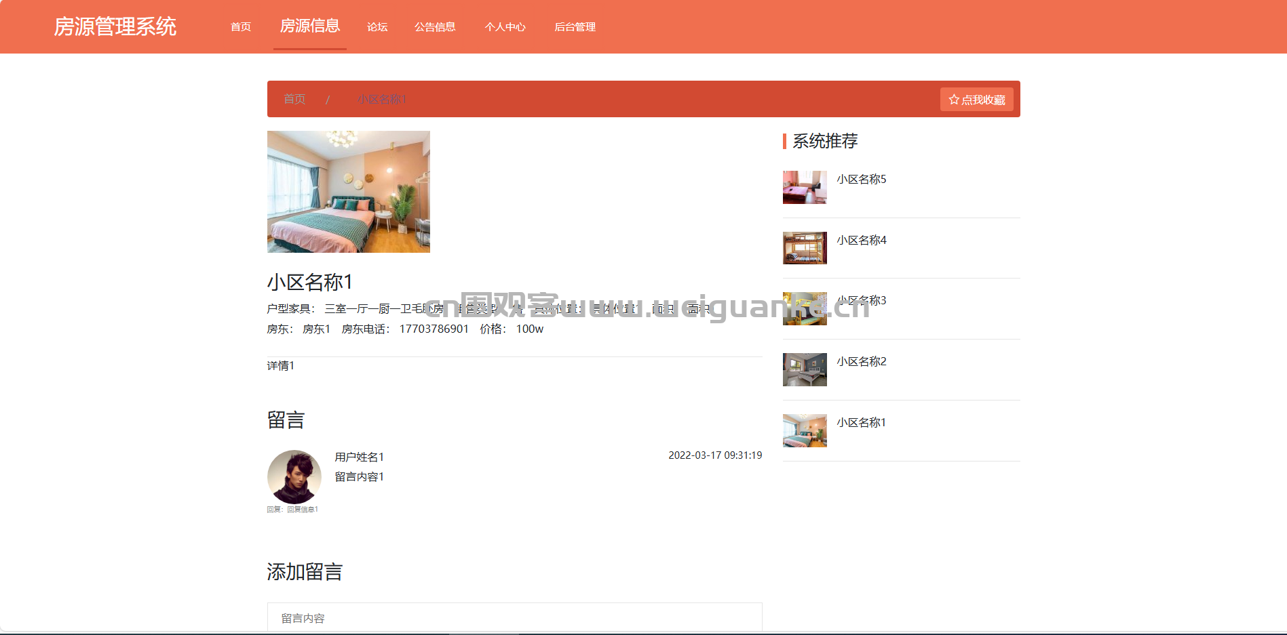Select the 房源信息 navigation tab

click(310, 26)
